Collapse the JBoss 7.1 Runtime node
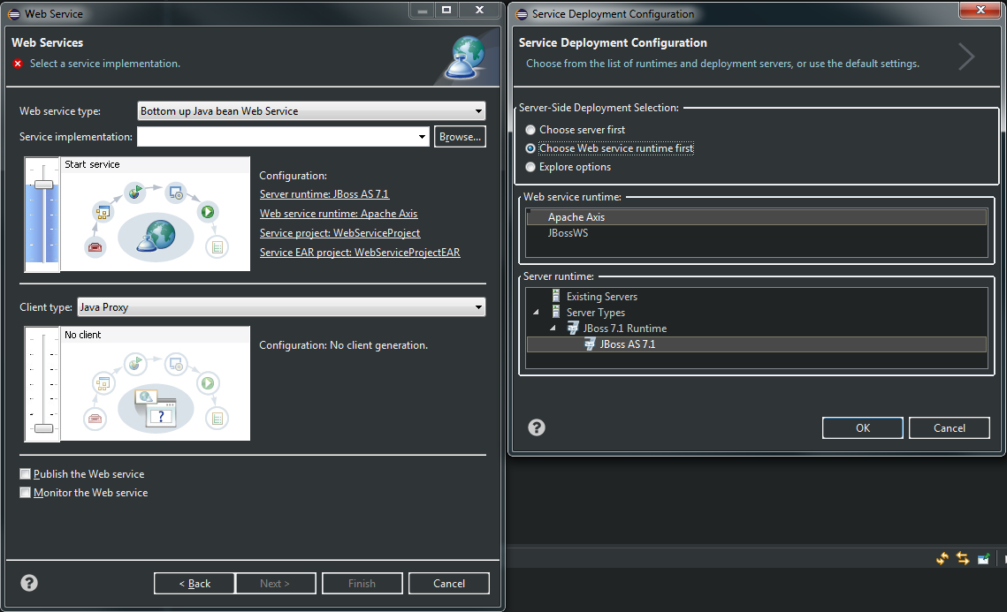1007x612 pixels. tap(553, 329)
